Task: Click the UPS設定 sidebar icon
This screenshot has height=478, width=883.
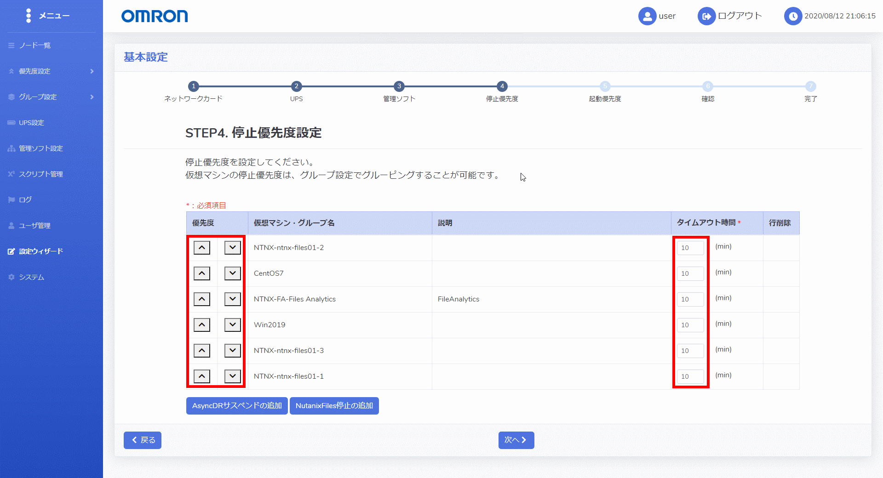Action: point(11,123)
